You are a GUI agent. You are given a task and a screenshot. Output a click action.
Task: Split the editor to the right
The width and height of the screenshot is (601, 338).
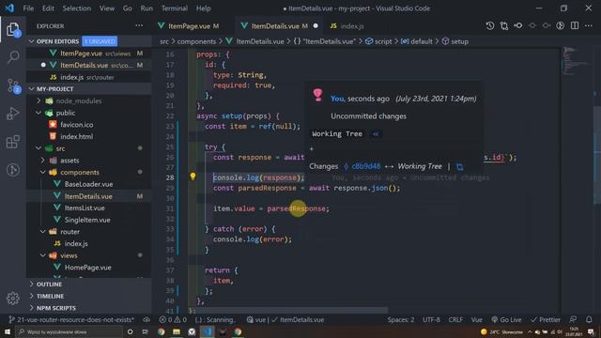click(575, 25)
